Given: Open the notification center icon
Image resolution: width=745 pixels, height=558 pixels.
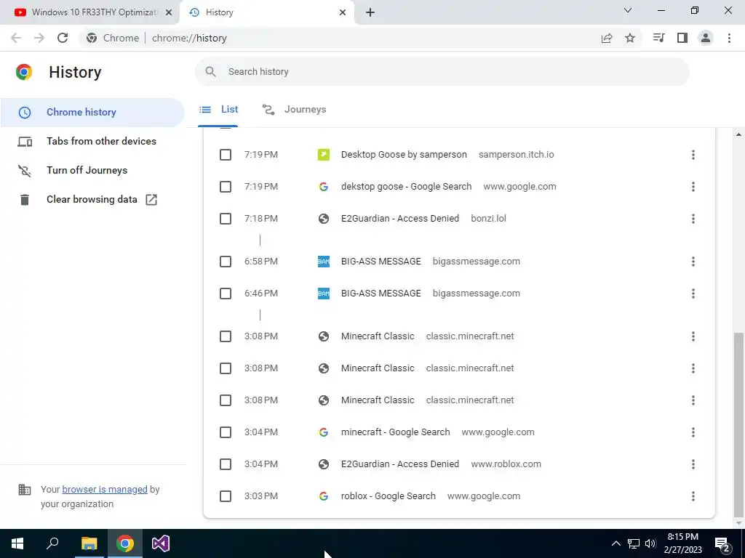Looking at the screenshot, I should (x=722, y=543).
